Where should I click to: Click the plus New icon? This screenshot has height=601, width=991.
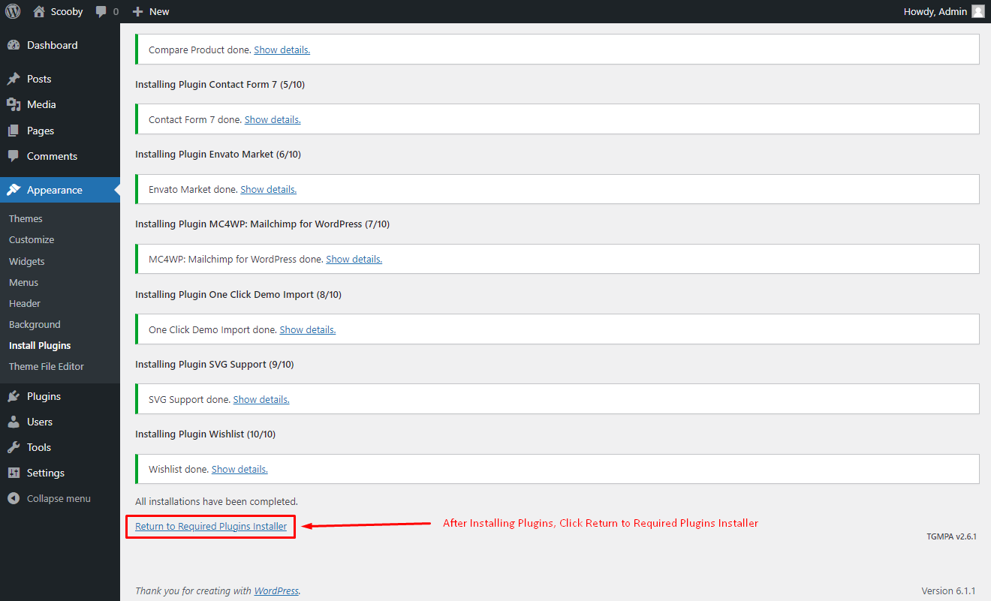click(x=137, y=11)
